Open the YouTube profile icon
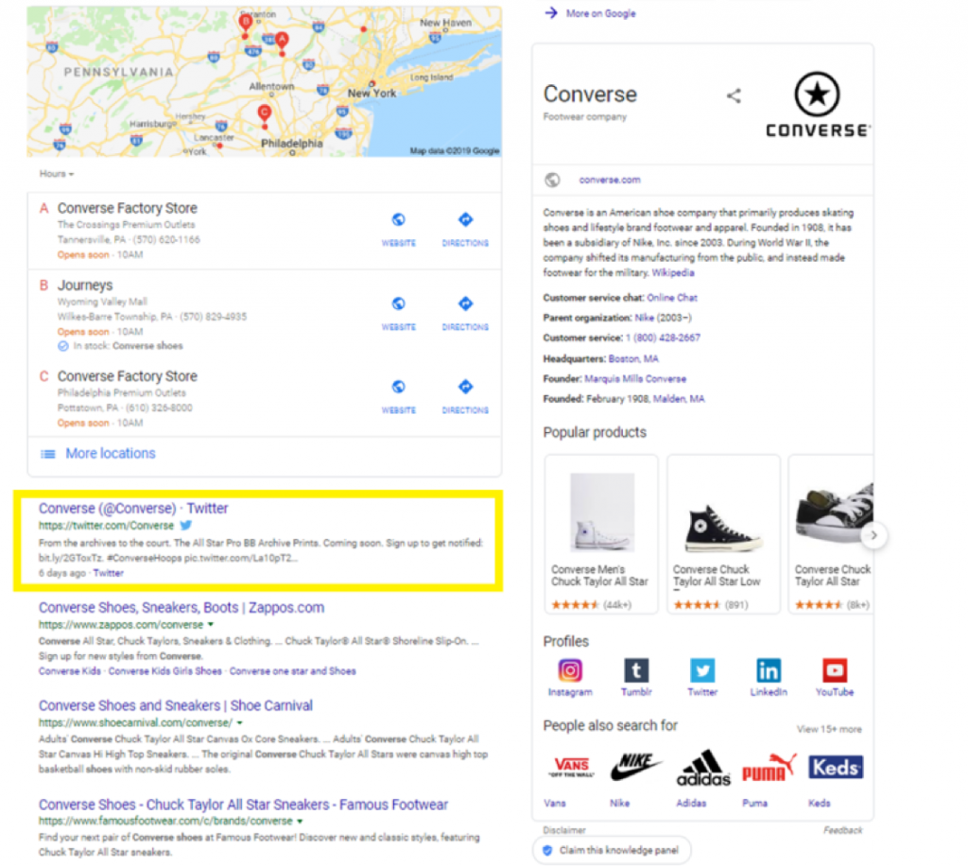968x866 pixels. pyautogui.click(x=835, y=671)
